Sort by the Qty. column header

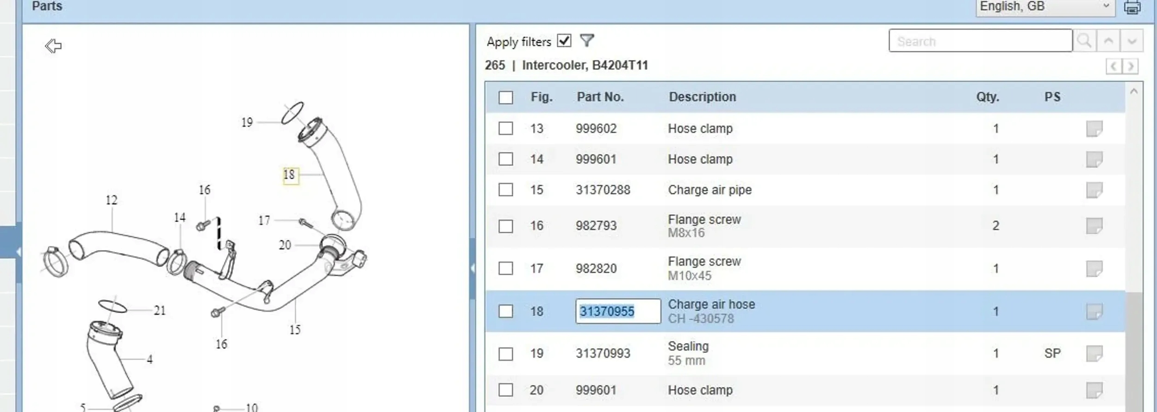click(x=988, y=97)
